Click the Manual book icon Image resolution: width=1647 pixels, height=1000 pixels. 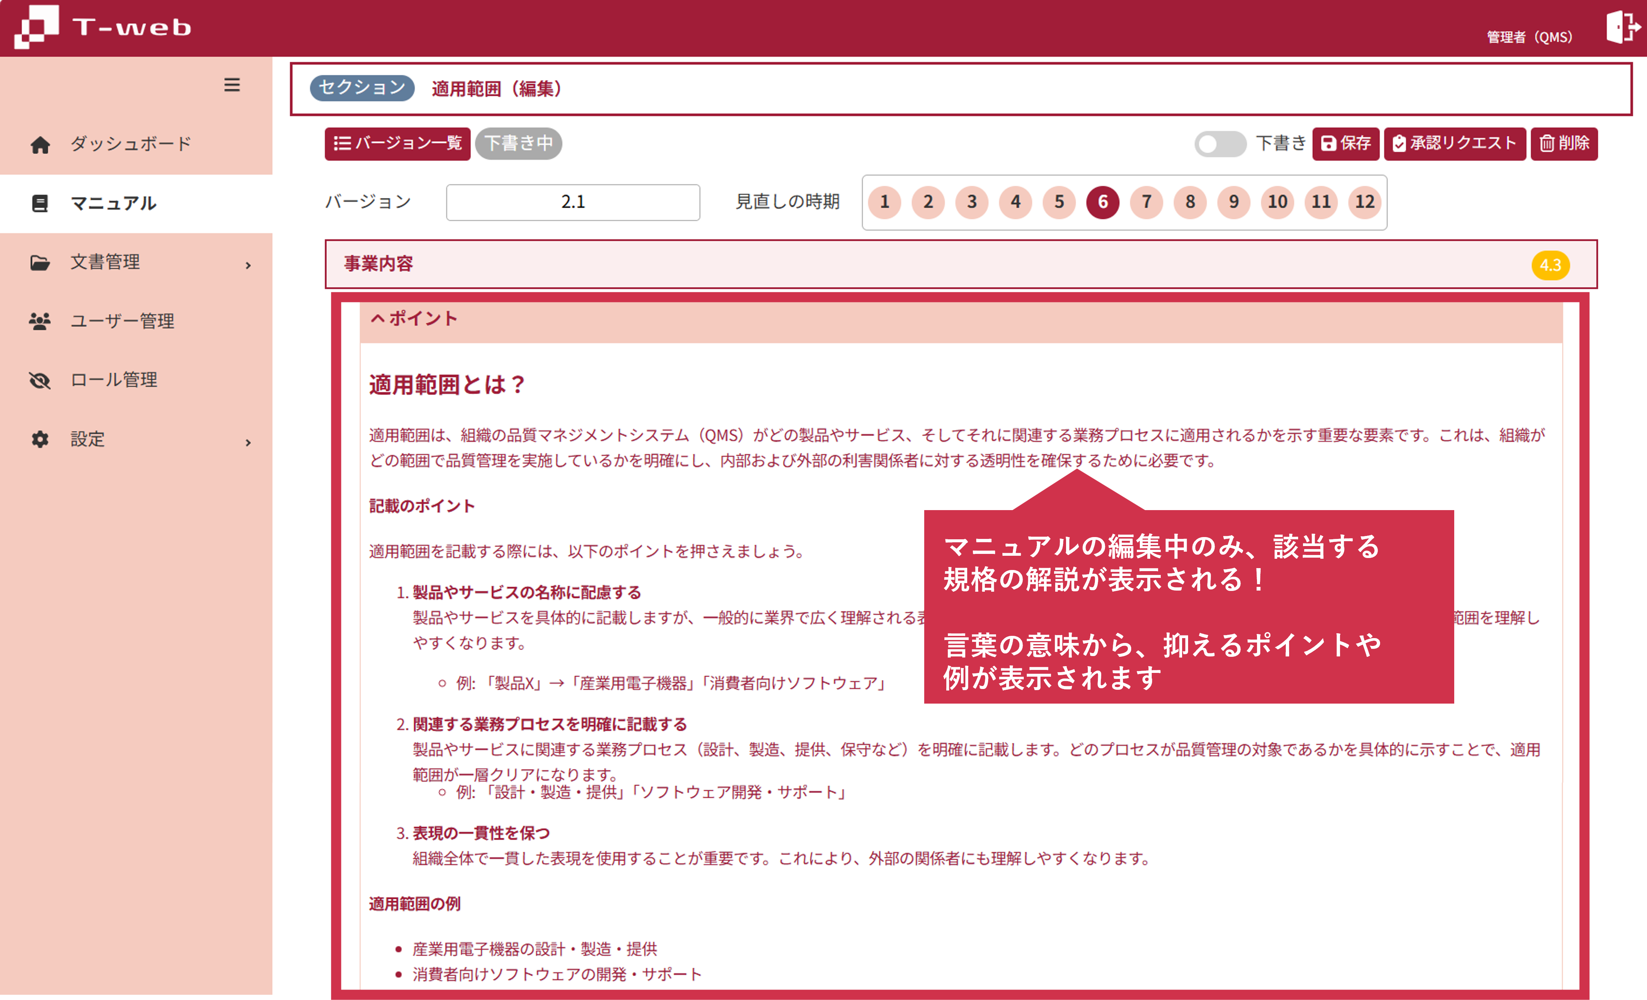pos(40,203)
